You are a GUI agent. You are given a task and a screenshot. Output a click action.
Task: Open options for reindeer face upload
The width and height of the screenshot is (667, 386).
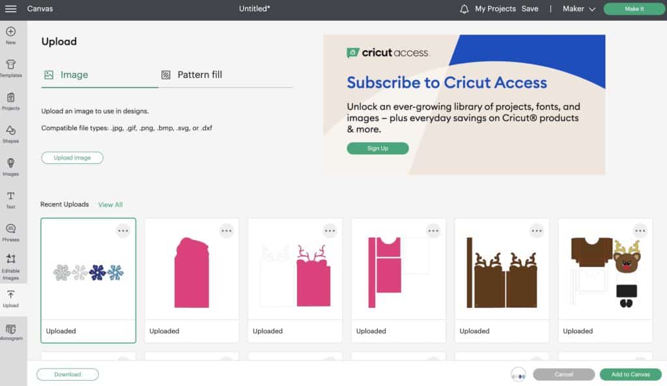pyautogui.click(x=640, y=231)
